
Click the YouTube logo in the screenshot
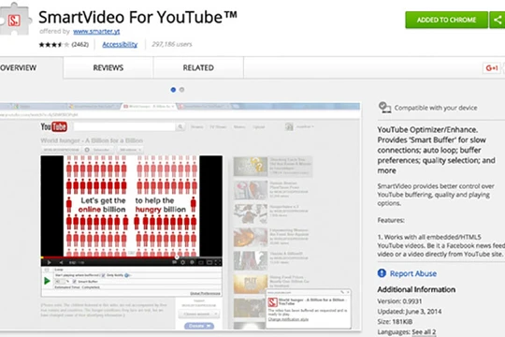click(54, 126)
